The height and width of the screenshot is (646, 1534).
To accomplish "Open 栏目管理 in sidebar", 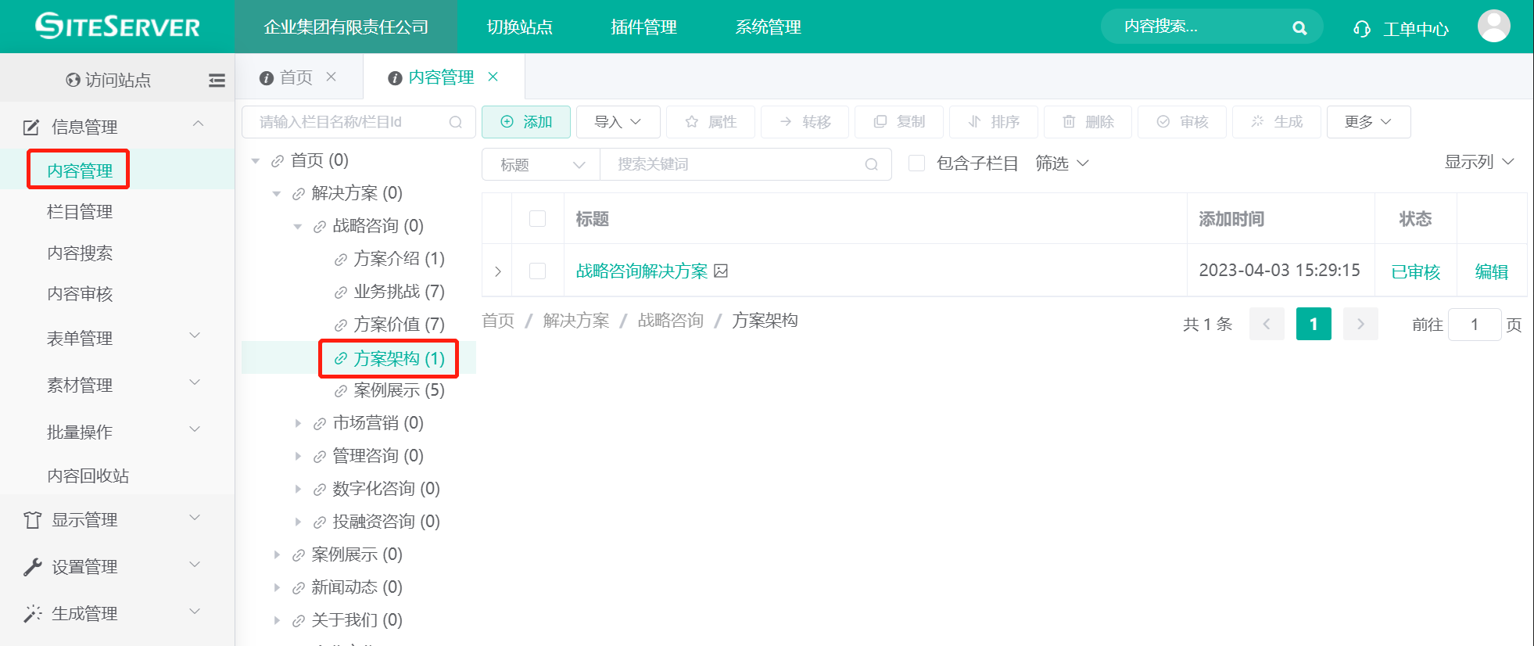I will click(80, 212).
